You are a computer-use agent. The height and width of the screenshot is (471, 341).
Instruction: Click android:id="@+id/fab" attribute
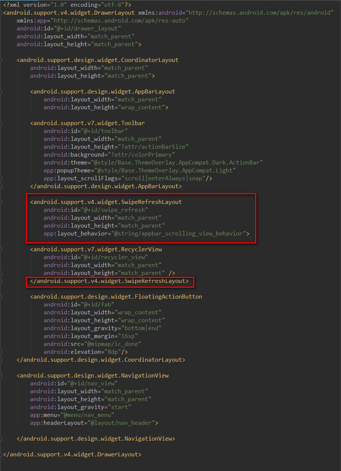point(79,305)
